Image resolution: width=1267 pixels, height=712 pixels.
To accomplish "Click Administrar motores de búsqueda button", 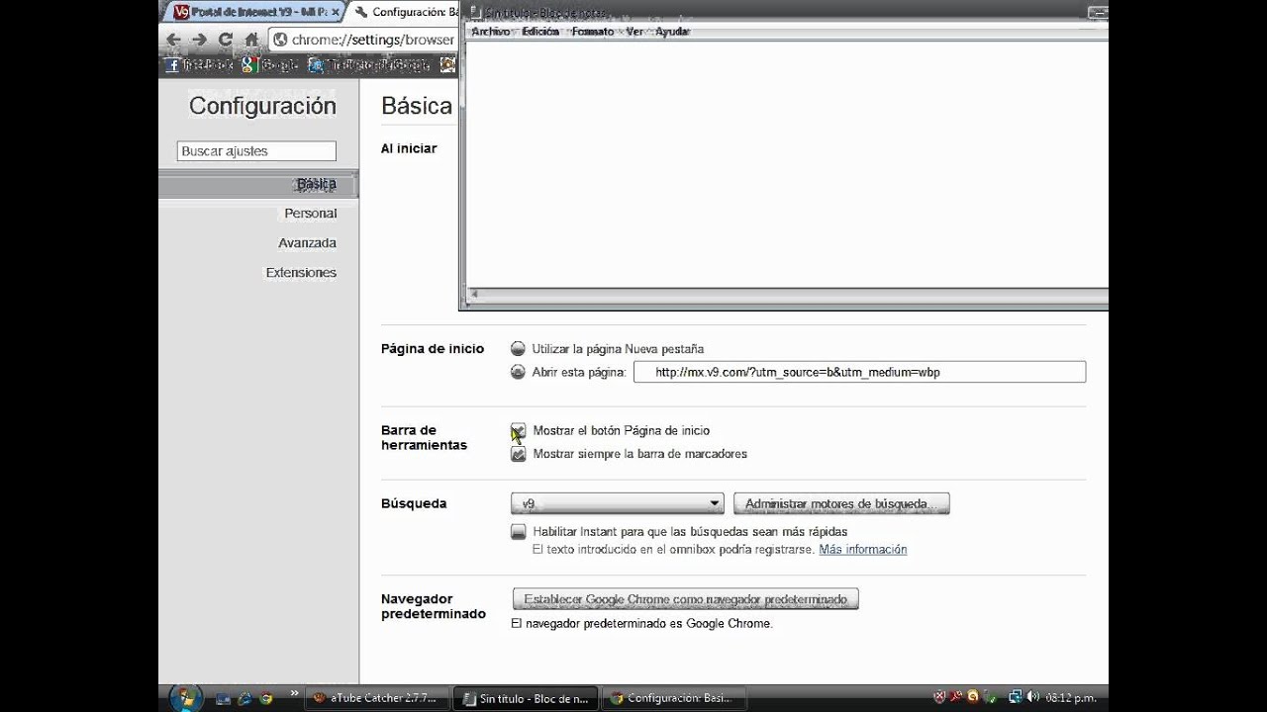I will [841, 504].
